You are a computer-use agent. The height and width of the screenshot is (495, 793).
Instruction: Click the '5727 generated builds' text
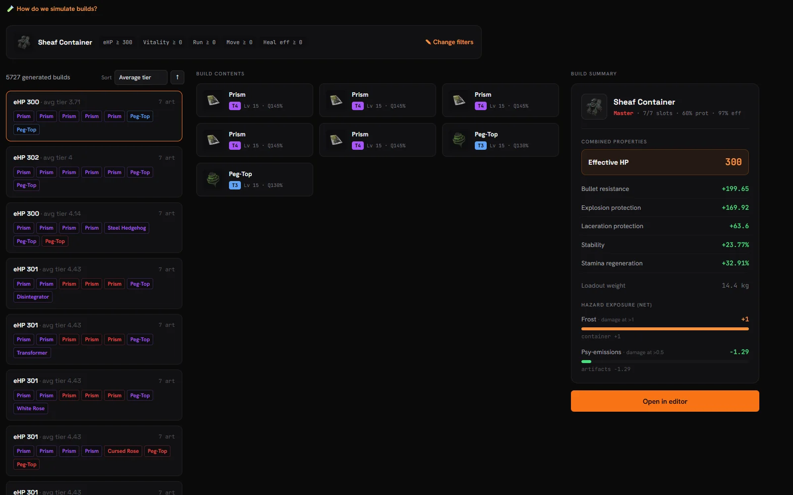[38, 77]
